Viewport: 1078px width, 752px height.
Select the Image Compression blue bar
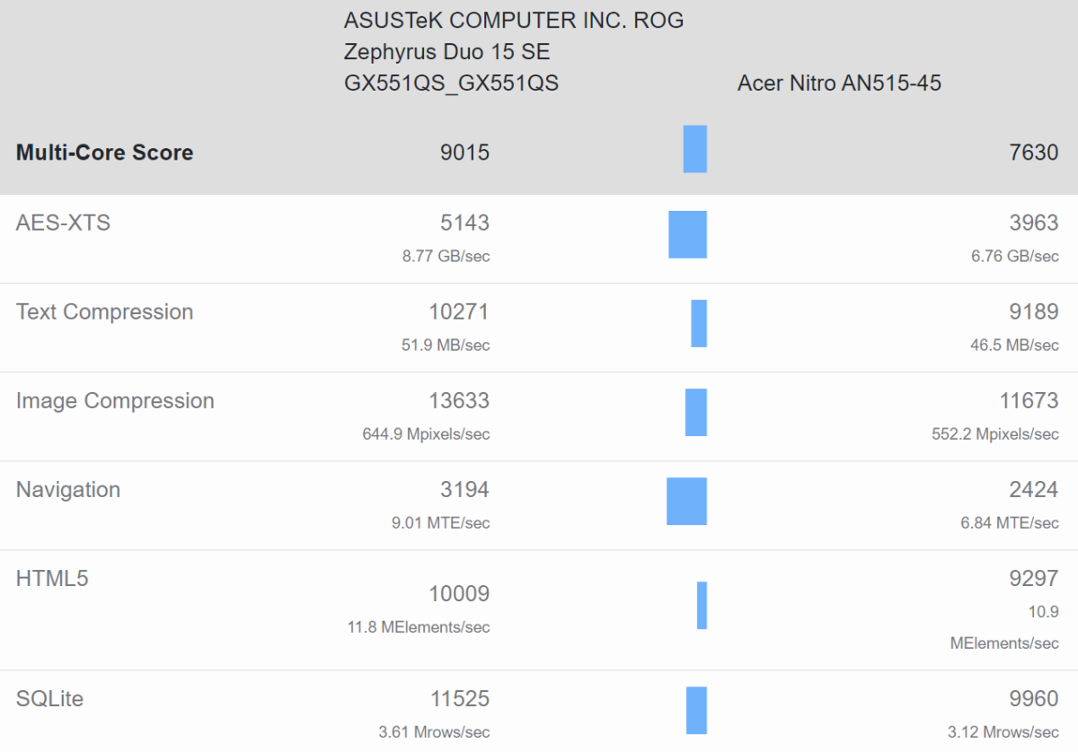(x=694, y=411)
